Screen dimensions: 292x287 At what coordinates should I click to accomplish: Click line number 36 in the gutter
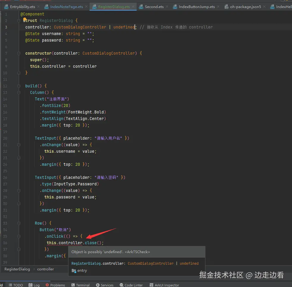tap(5, 243)
